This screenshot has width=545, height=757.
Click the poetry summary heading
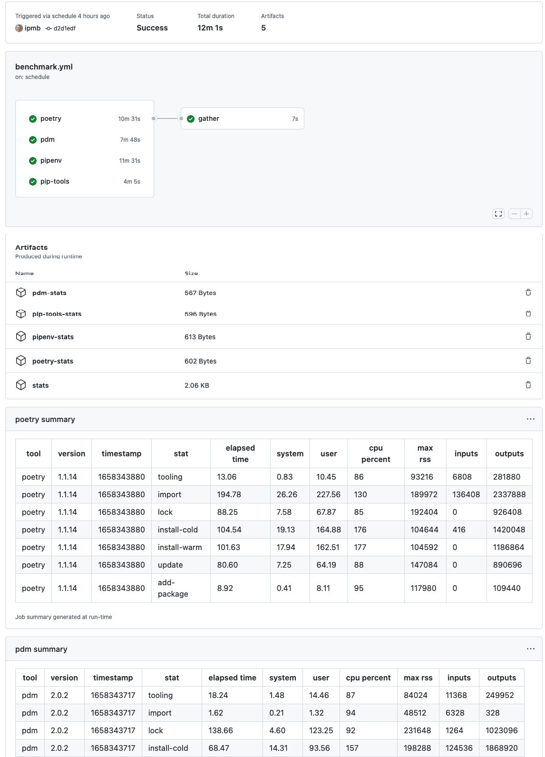(45, 419)
